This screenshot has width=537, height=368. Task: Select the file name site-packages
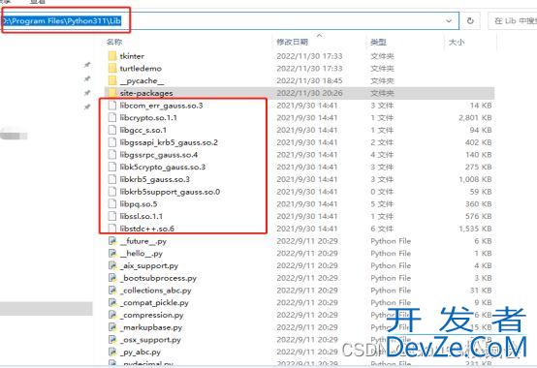(146, 93)
